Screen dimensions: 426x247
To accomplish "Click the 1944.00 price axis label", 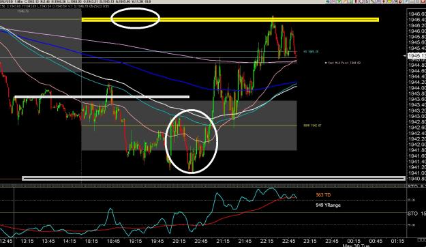I will 417,88.
